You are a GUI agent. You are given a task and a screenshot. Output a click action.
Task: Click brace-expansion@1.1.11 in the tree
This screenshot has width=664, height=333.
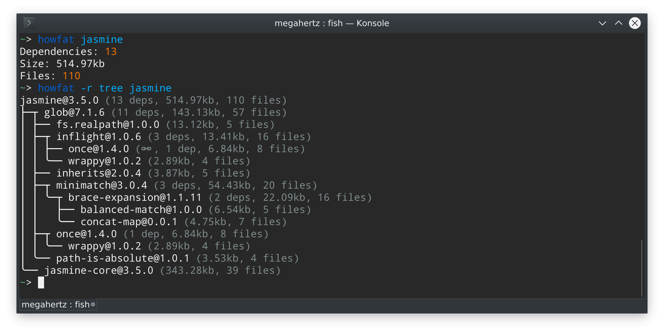pyautogui.click(x=135, y=198)
